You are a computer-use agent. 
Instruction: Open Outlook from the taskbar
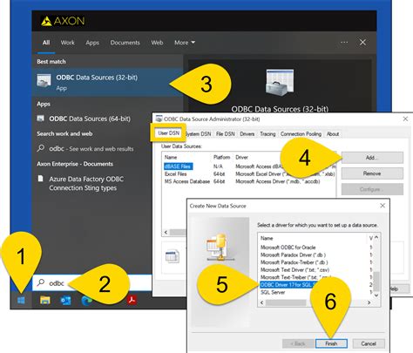click(65, 301)
